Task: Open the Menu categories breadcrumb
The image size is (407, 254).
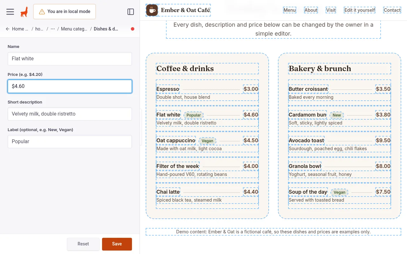Action: click(x=74, y=29)
